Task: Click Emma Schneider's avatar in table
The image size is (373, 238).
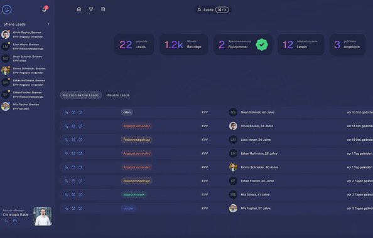Action: pyautogui.click(x=233, y=167)
